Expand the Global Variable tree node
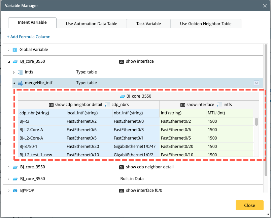This screenshot has width=271, height=218. 9,50
